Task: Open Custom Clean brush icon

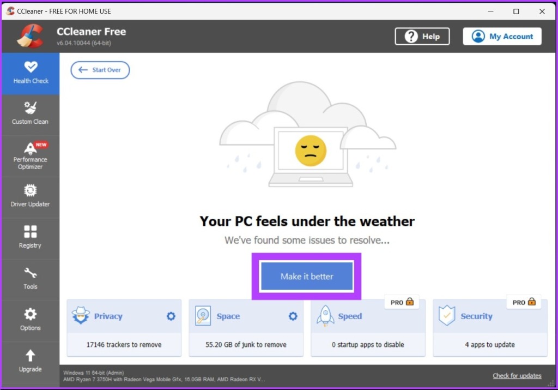Action: pyautogui.click(x=31, y=107)
